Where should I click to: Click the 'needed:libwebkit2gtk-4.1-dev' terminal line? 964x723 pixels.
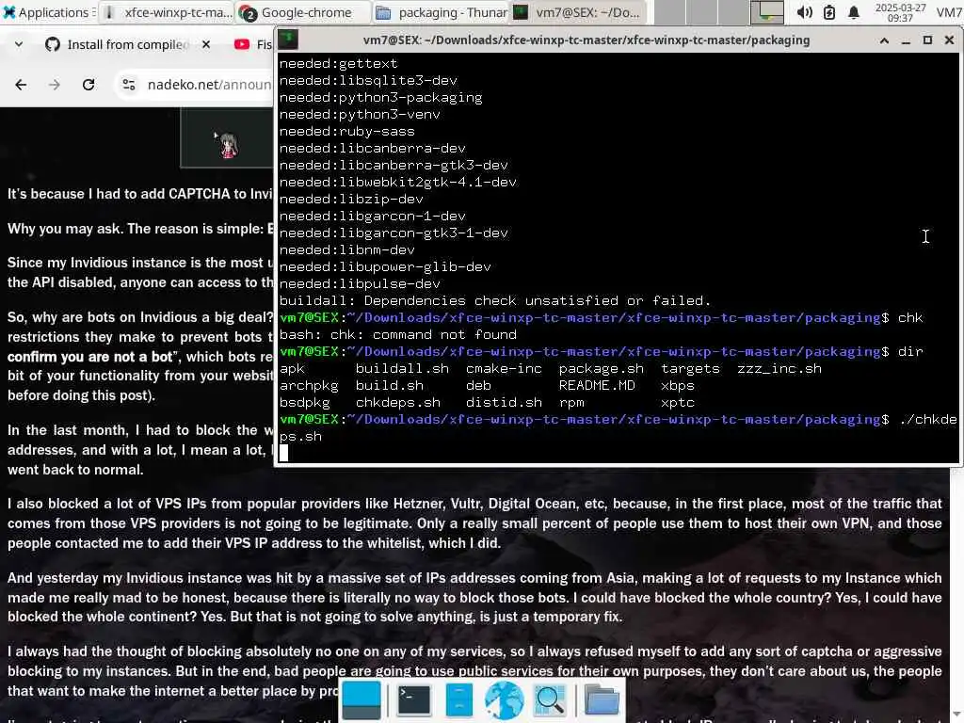pos(398,183)
